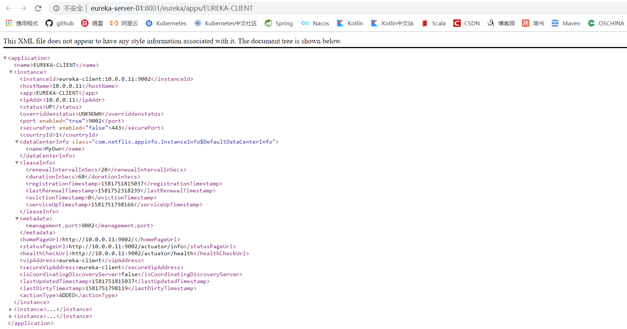The height and width of the screenshot is (329, 627).
Task: Click the renewalIntervalInSecs value 20
Action: click(105, 170)
